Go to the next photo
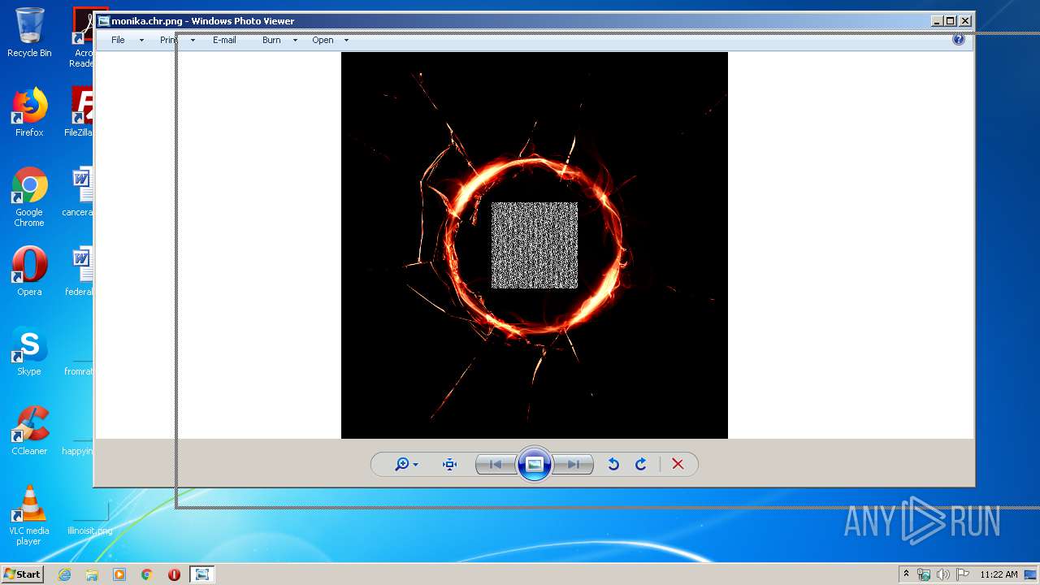Viewport: 1040px width, 585px height. [x=574, y=464]
